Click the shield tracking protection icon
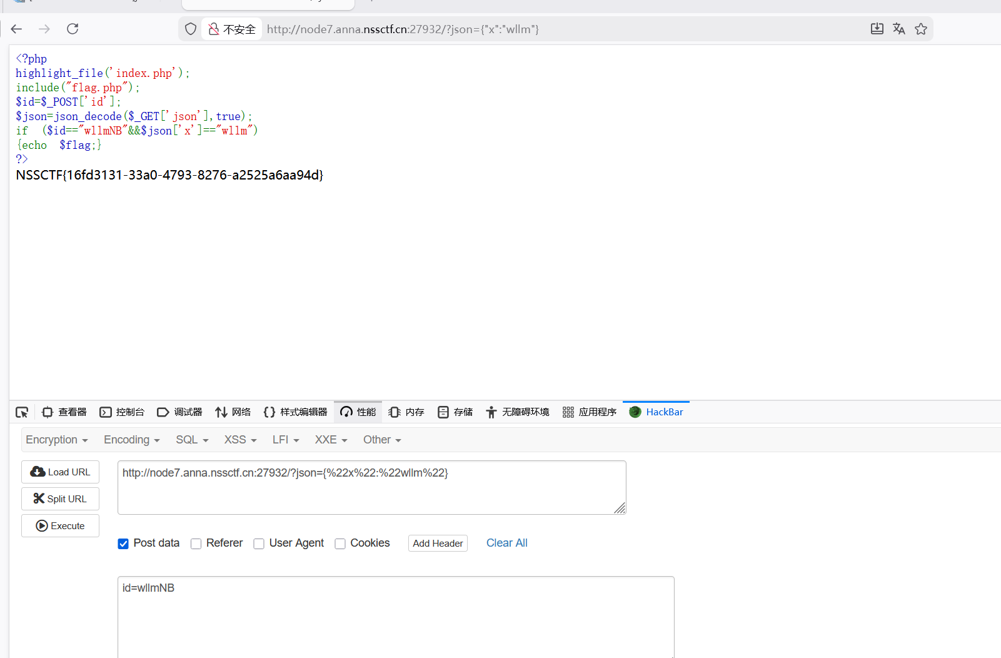 pos(191,29)
